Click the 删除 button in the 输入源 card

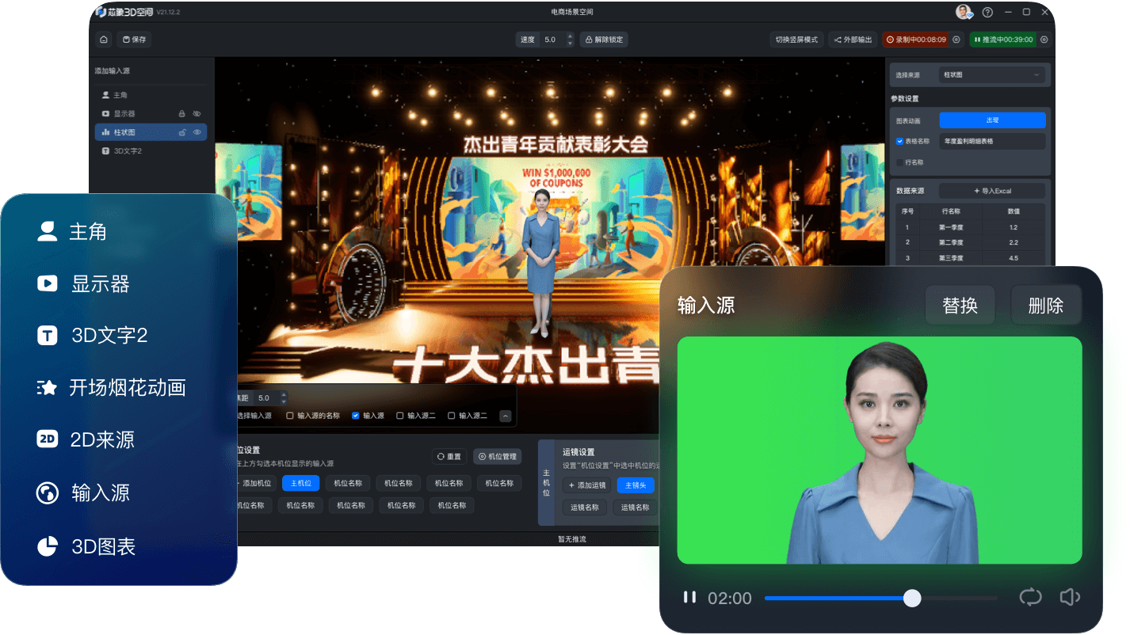click(1046, 306)
